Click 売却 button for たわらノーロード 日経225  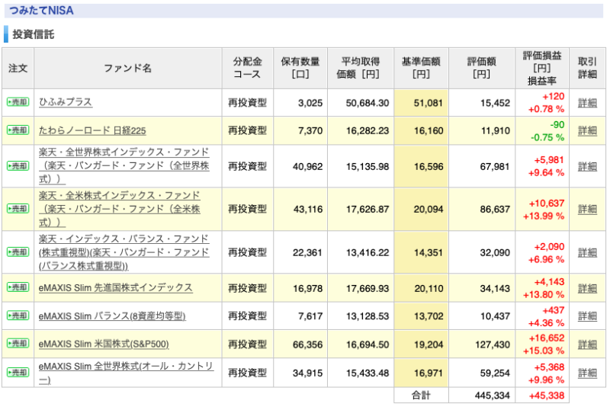(18, 130)
